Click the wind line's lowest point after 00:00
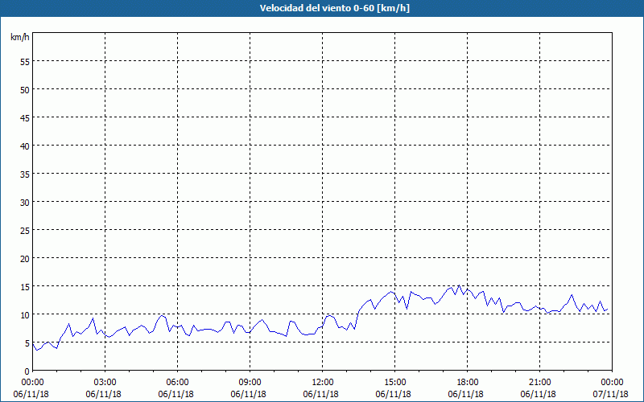This screenshot has height=402, width=644. [37, 350]
